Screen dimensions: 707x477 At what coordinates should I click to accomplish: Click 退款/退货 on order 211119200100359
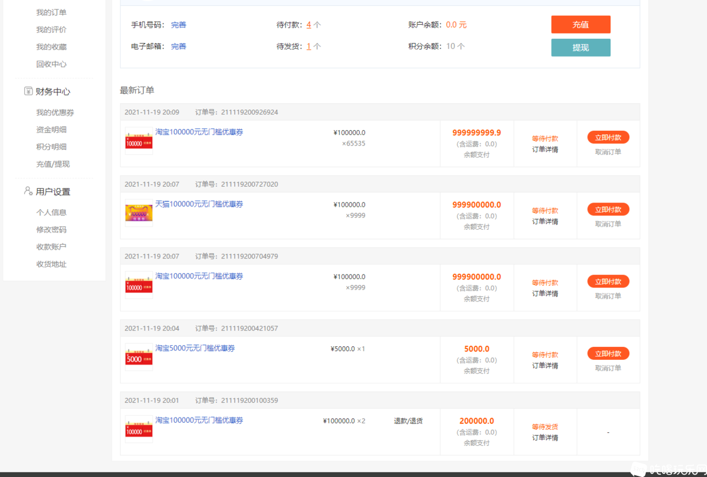[408, 421]
